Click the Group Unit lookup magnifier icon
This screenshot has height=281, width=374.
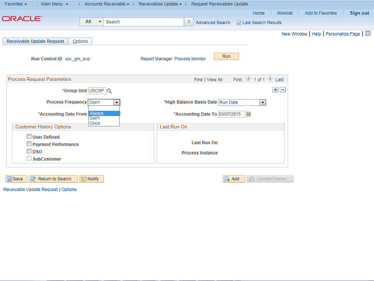coord(109,91)
